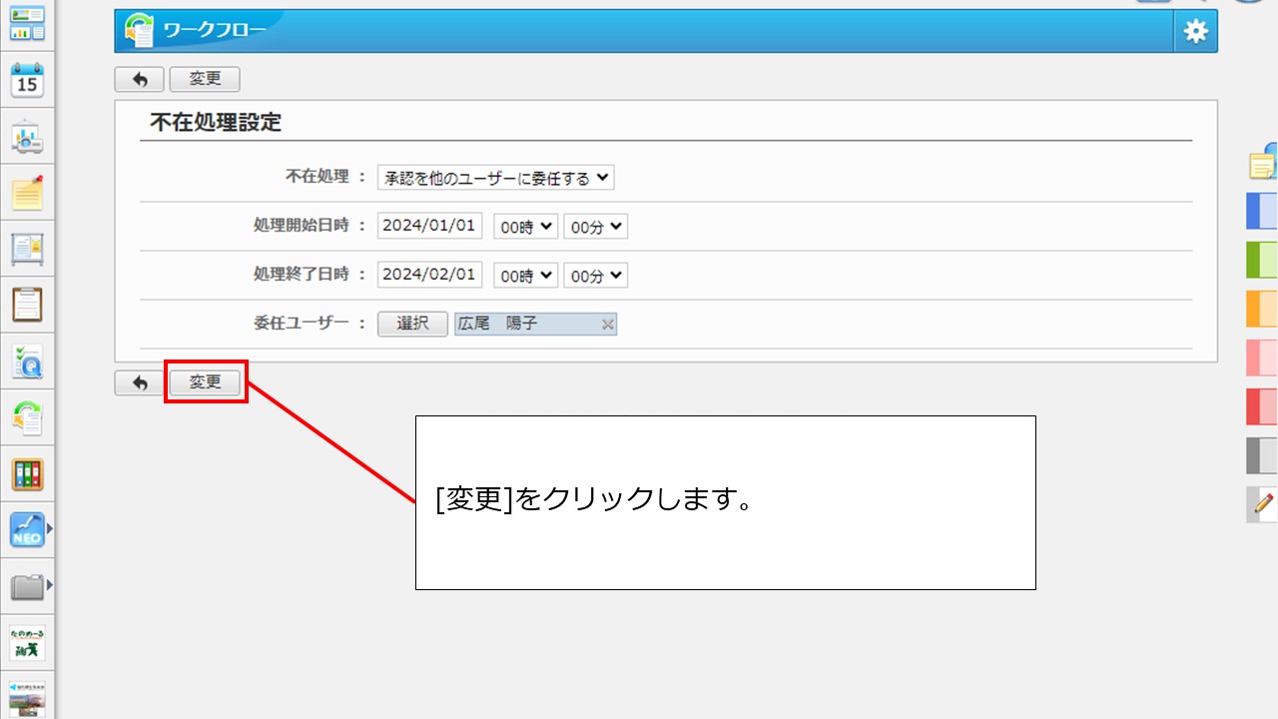Click the ワークフロー header title
Viewport: 1278px width, 719px height.
(x=215, y=31)
